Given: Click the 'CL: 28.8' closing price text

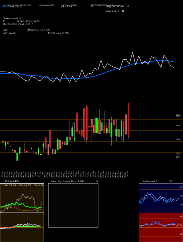Looking at the screenshot, I should [67, 7].
